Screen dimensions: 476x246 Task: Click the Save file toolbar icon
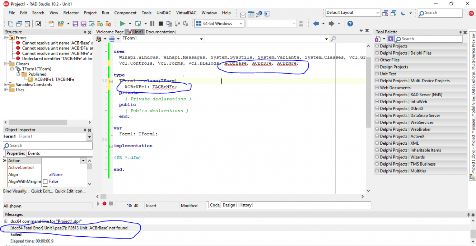[x=75, y=24]
